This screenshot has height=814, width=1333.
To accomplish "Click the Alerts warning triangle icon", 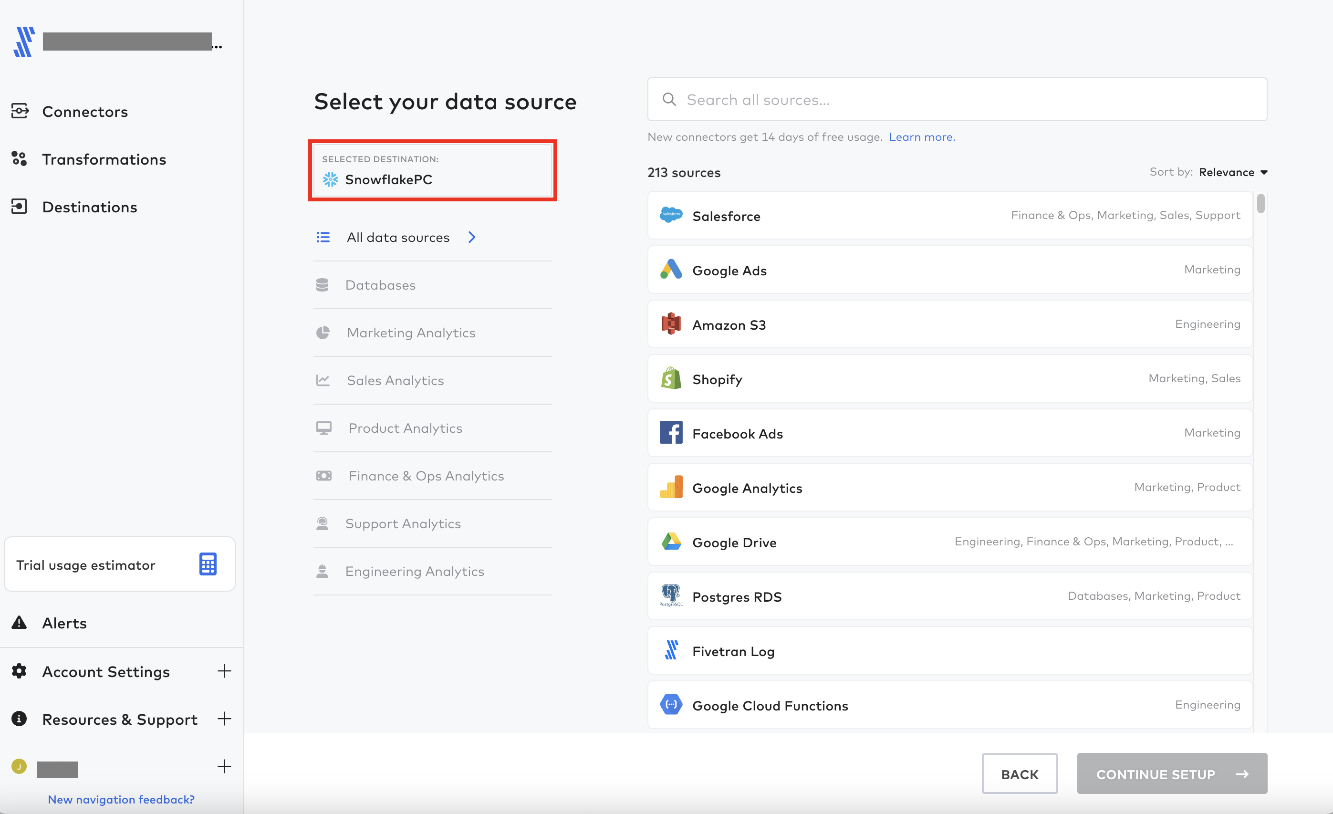I will point(19,623).
